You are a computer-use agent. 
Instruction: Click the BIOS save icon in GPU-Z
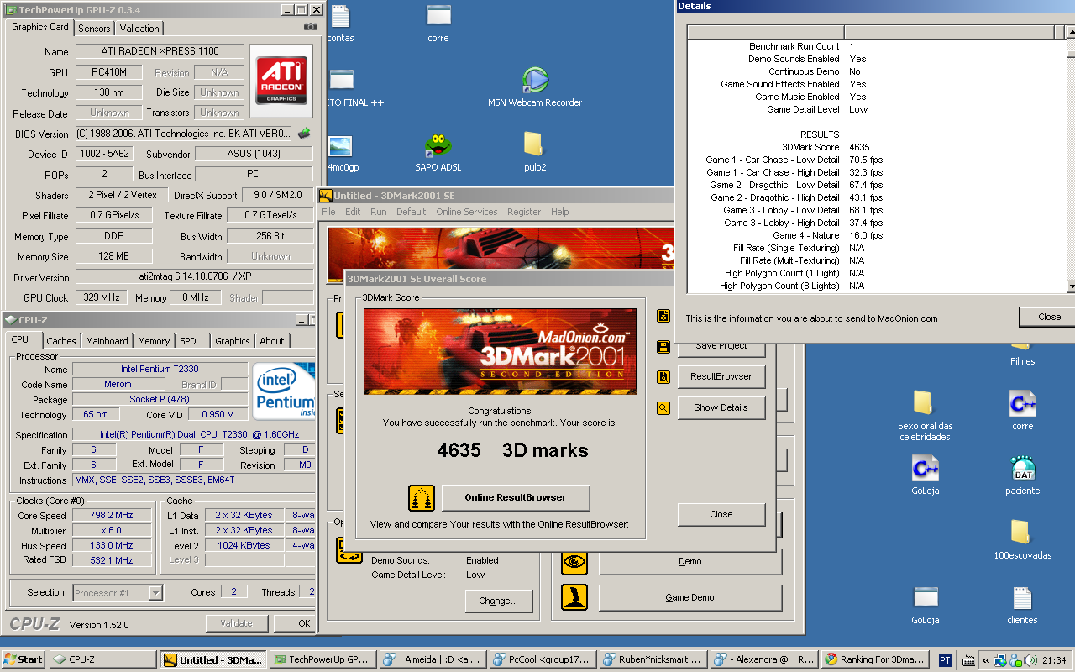[x=304, y=133]
